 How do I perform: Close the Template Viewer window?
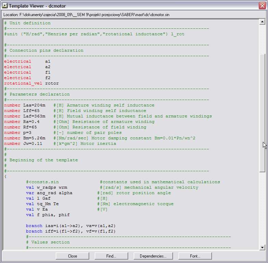(262, 5)
